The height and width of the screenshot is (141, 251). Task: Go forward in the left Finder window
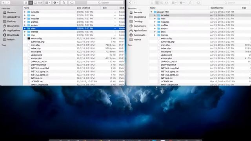point(8,3)
